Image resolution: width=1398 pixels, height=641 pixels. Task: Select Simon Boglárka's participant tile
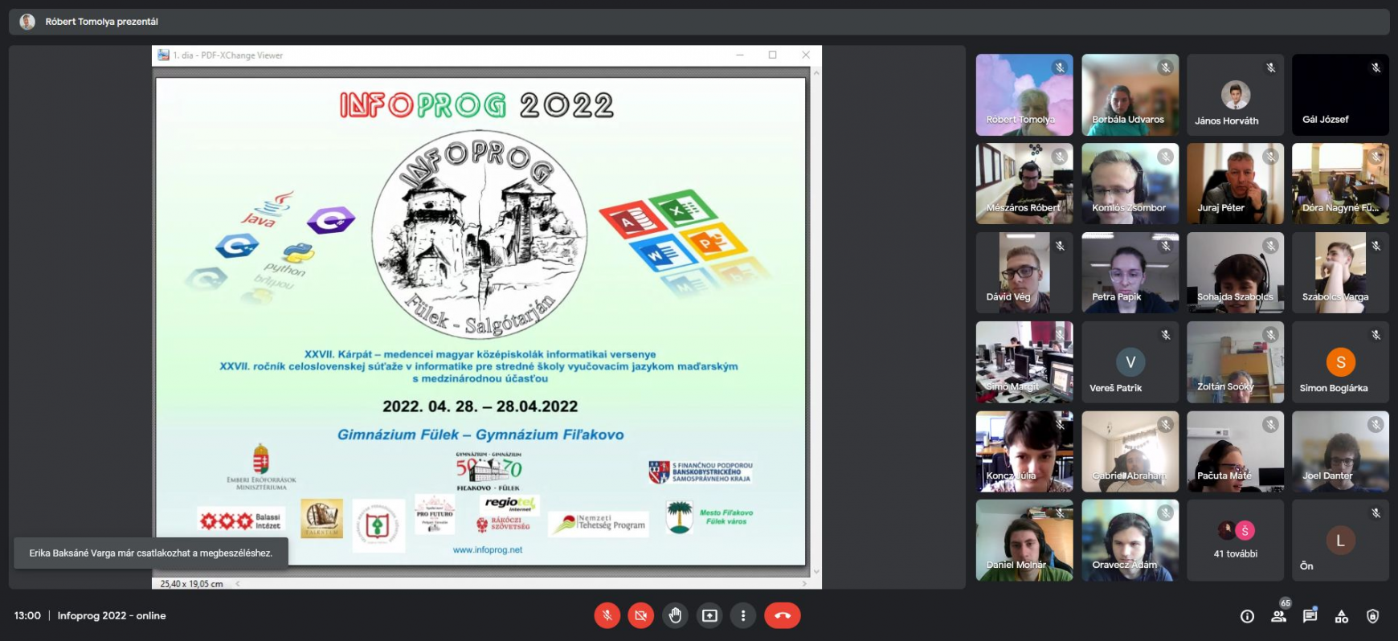tap(1340, 362)
